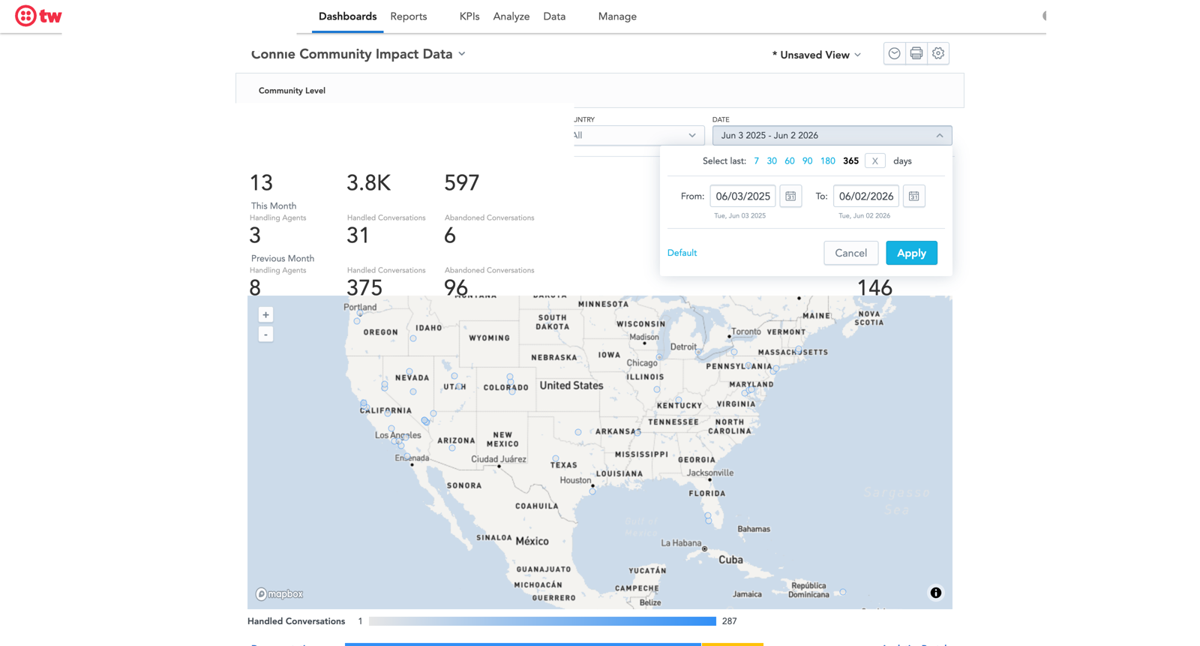Select last 180 days
1200x646 pixels.
(827, 161)
